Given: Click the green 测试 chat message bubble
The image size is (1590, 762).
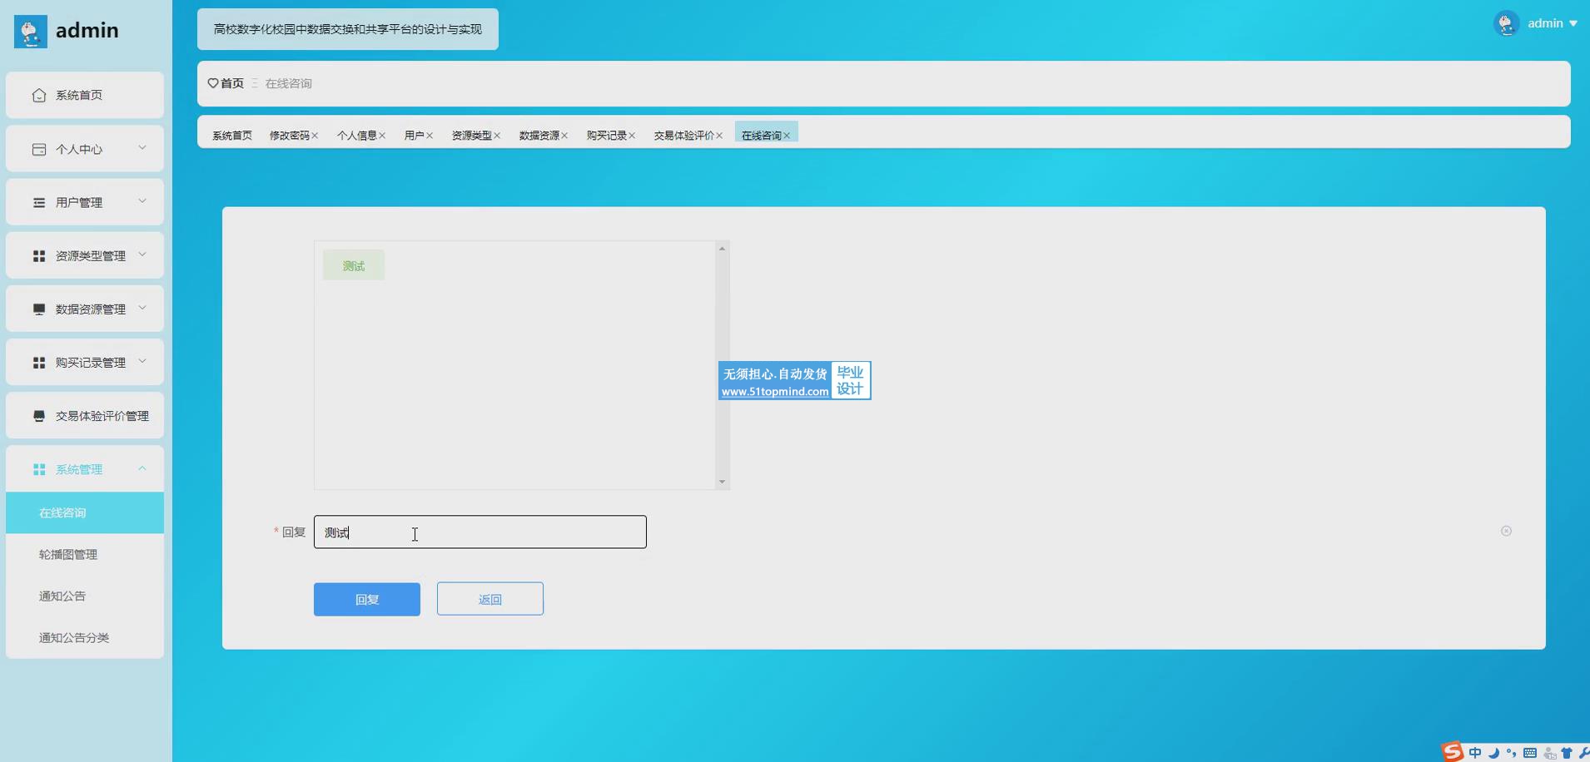Looking at the screenshot, I should pyautogui.click(x=354, y=265).
